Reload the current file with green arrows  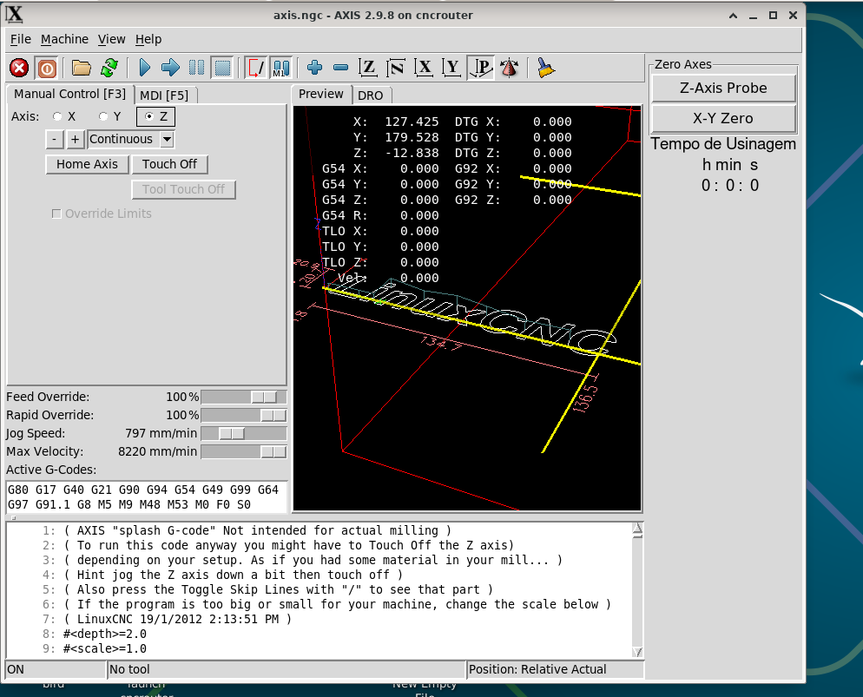[109, 68]
